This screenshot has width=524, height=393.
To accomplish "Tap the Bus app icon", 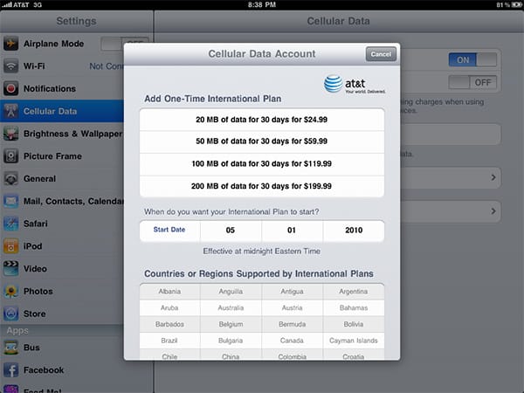I will [x=11, y=348].
